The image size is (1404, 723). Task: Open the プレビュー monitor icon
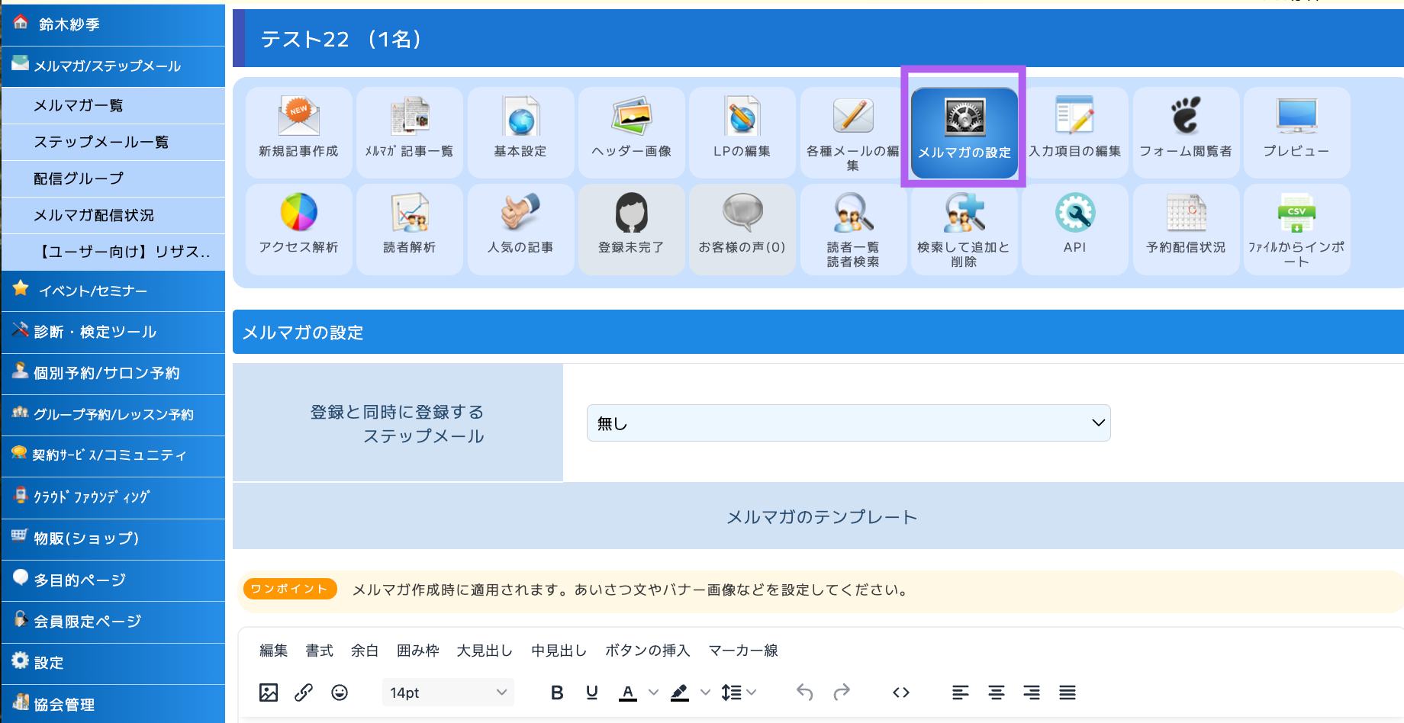coord(1296,131)
